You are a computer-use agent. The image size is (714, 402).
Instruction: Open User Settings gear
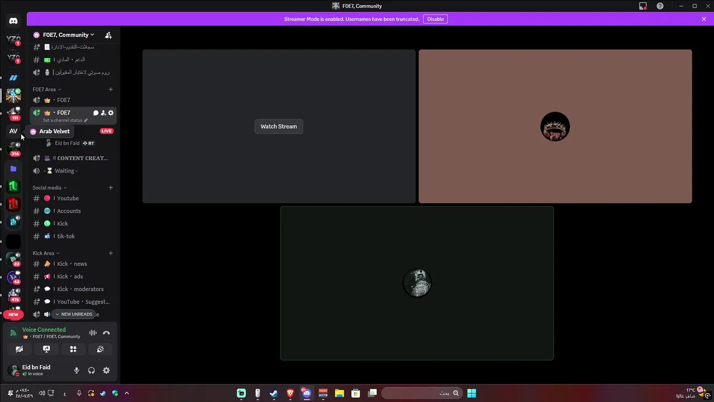pyautogui.click(x=106, y=370)
